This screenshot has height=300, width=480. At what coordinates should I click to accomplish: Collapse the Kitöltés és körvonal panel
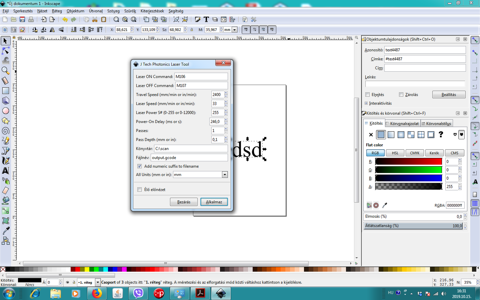[x=458, y=113]
